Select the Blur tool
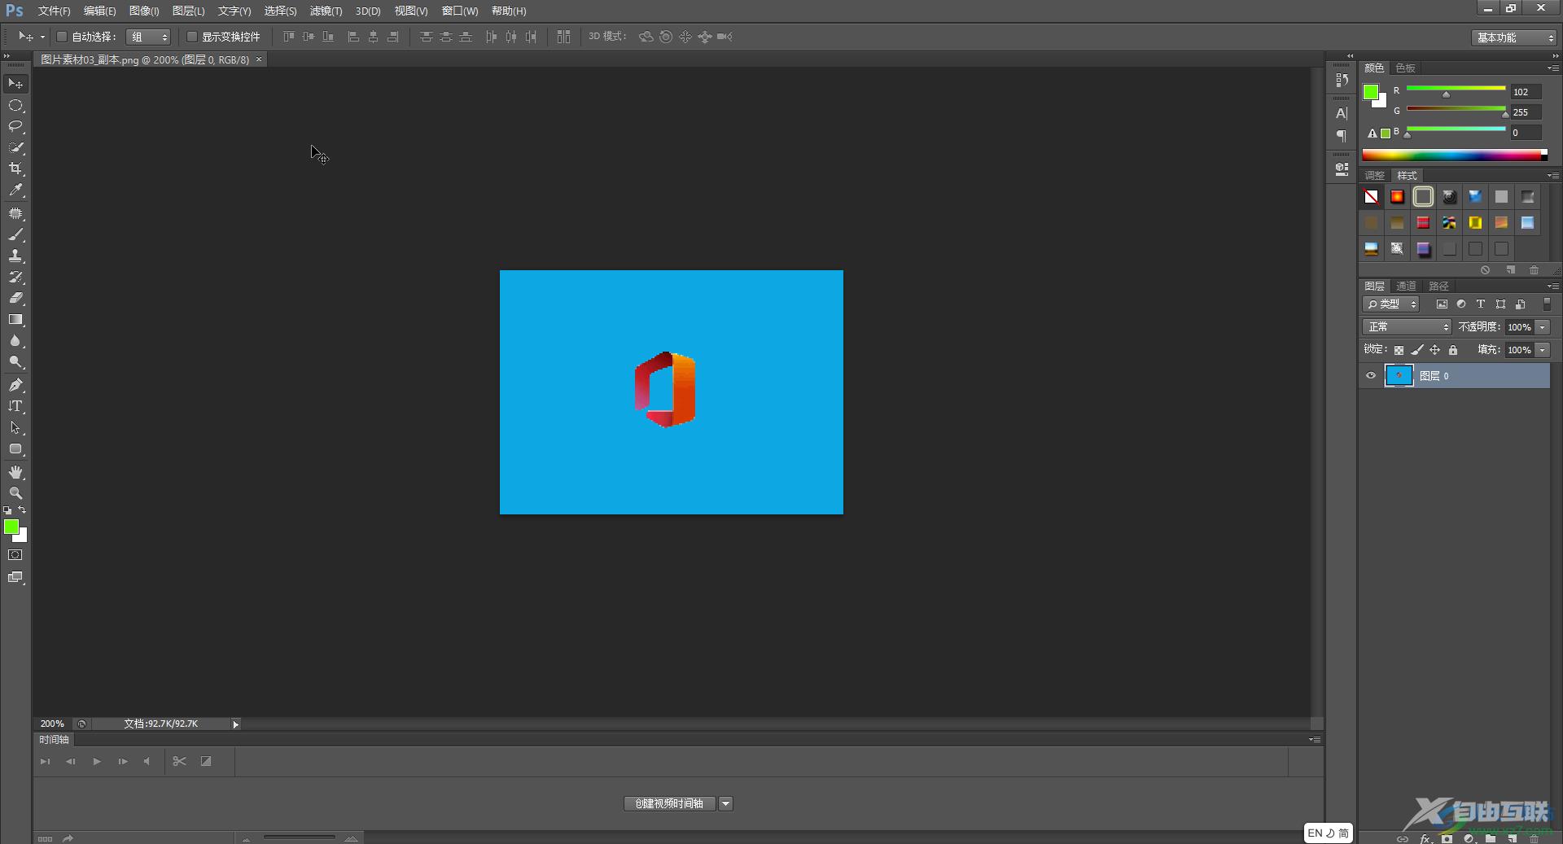This screenshot has height=844, width=1563. pos(15,341)
